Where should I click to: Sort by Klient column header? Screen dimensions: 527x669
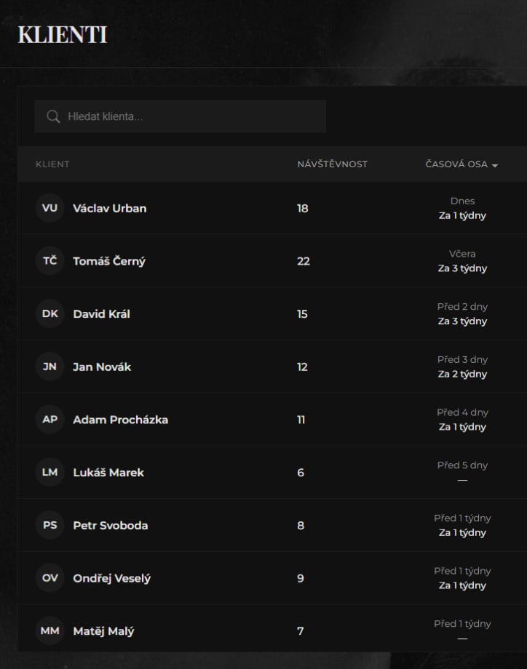click(52, 164)
